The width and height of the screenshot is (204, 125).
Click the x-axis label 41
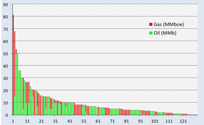pos(70,120)
